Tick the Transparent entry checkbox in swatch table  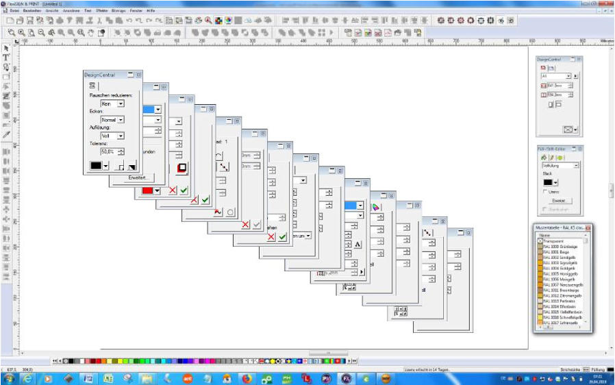[x=540, y=241]
